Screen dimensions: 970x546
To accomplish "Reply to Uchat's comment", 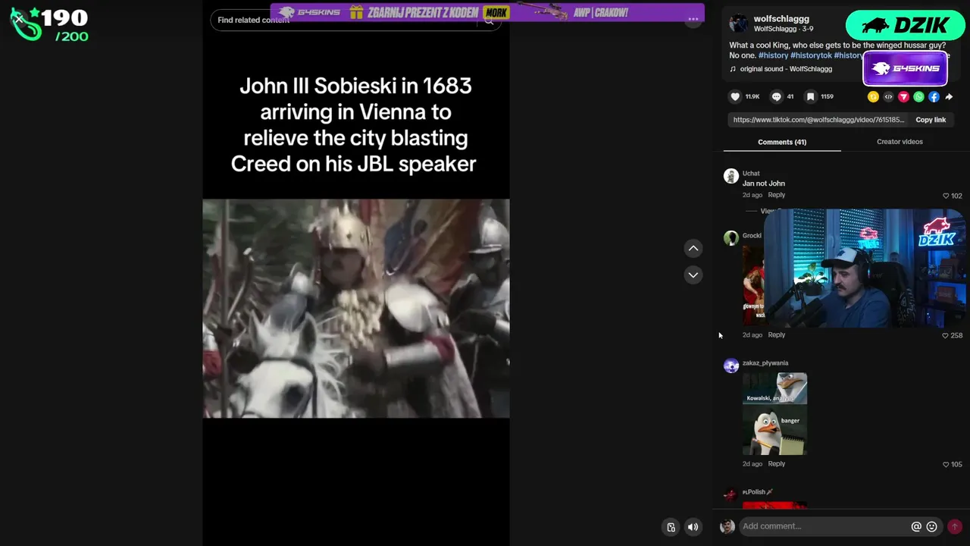I will (x=776, y=195).
